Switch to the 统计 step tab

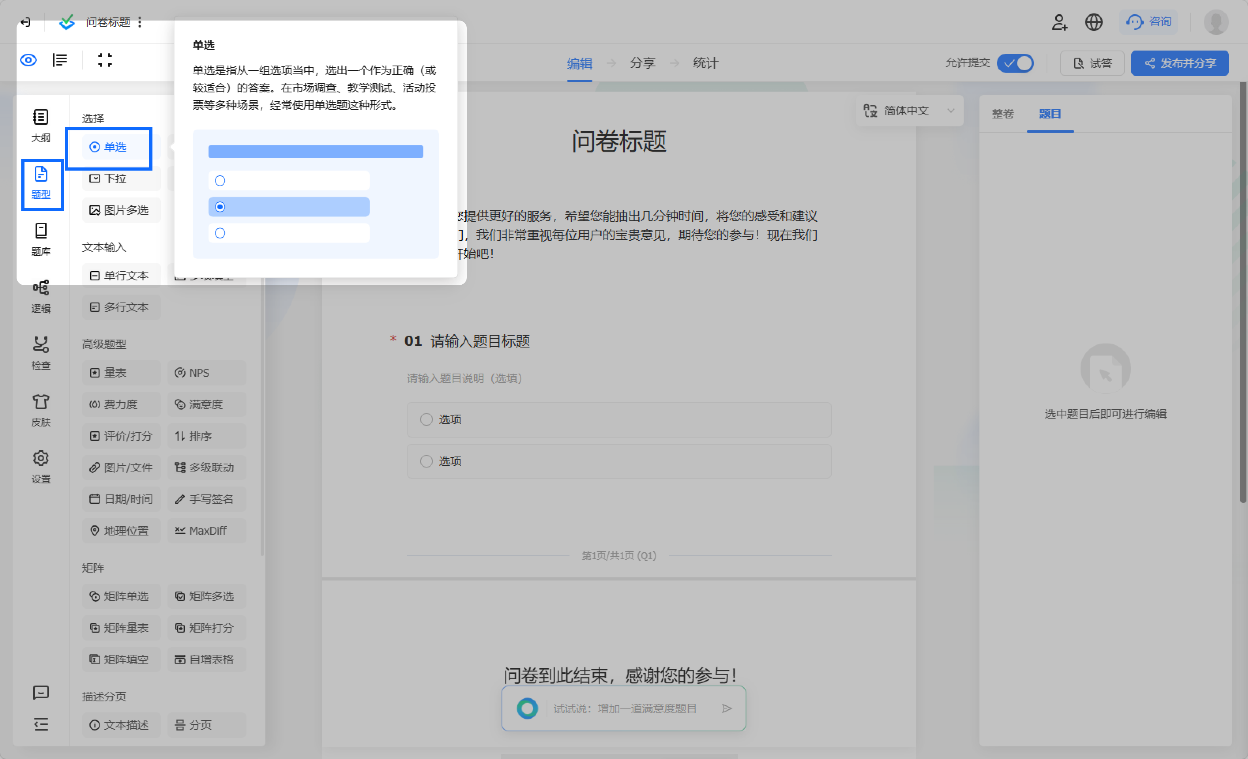(705, 63)
